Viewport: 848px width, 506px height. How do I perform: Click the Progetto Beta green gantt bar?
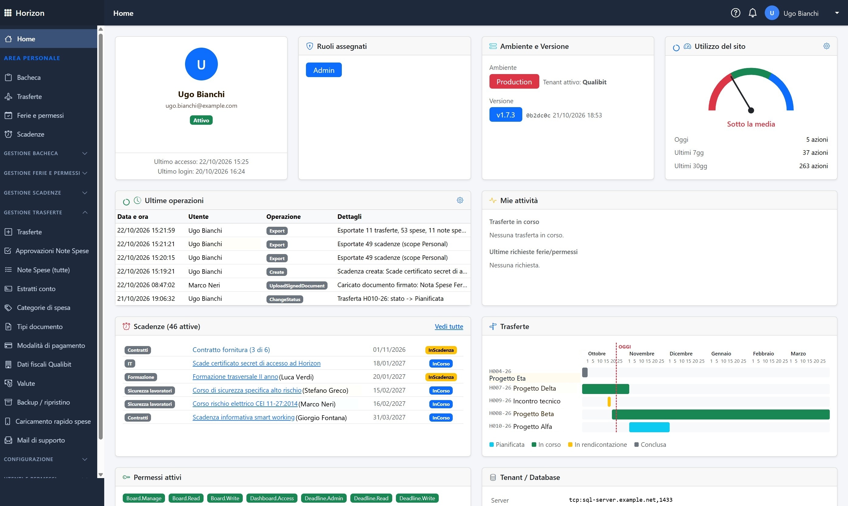720,414
